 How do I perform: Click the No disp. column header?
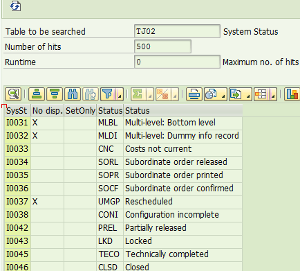(48, 111)
